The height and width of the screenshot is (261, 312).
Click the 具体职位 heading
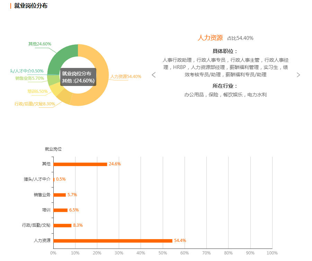(225, 51)
